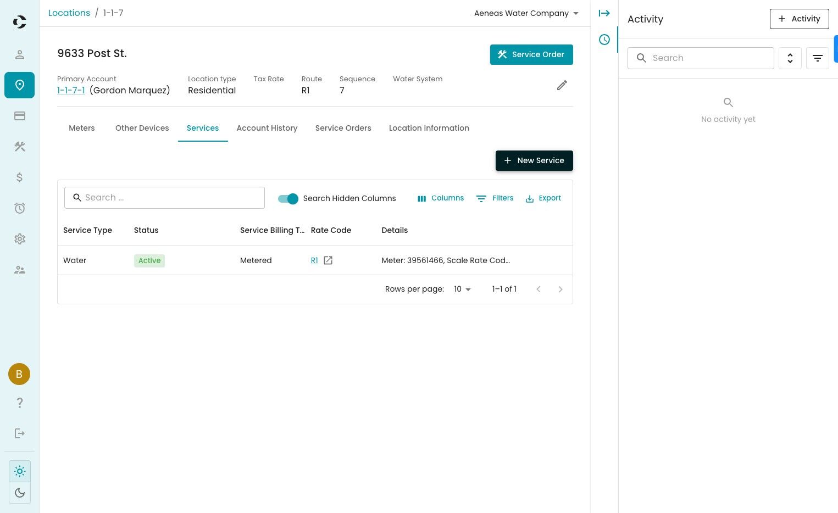Click the New Service button

click(534, 160)
